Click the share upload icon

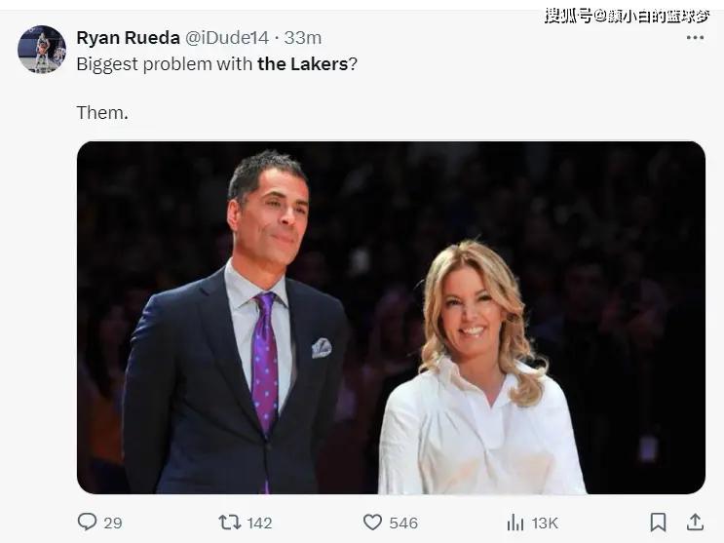695,523
